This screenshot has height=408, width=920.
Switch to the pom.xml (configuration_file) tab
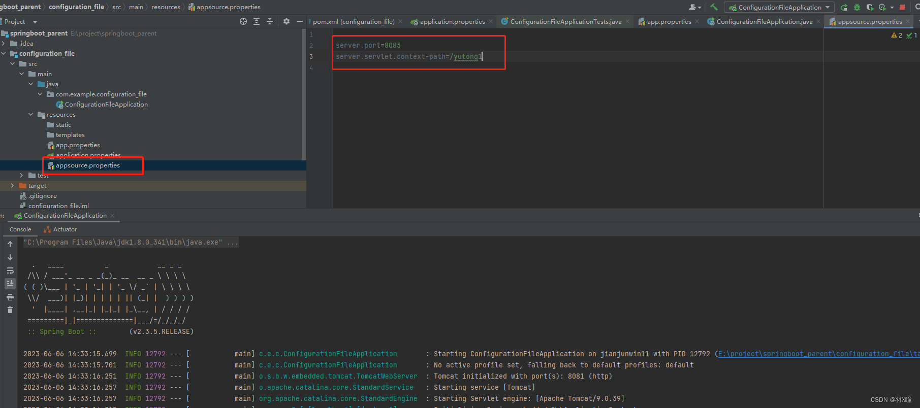pos(354,21)
